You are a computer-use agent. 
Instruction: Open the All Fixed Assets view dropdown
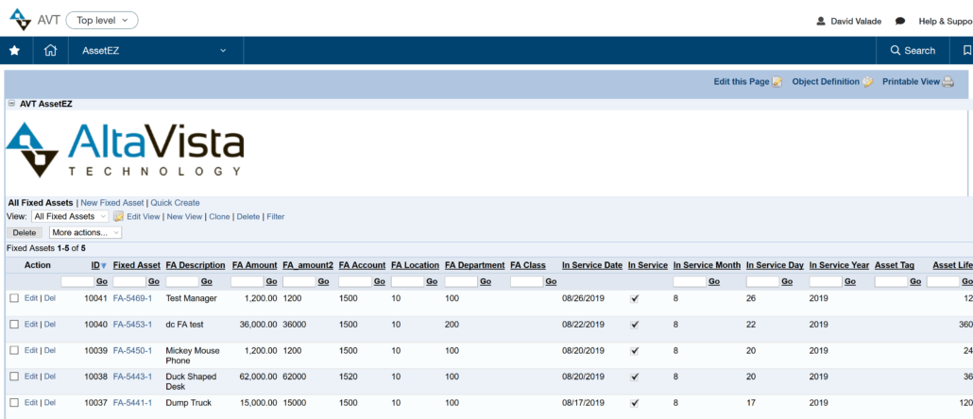click(x=70, y=216)
